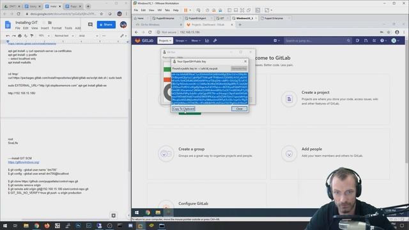
Task: Open VMware Edit menu
Action: (x=143, y=10)
